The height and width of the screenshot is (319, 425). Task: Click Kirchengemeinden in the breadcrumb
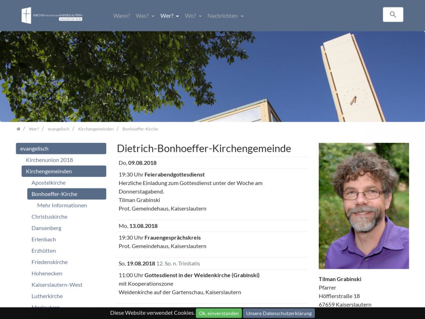point(96,129)
